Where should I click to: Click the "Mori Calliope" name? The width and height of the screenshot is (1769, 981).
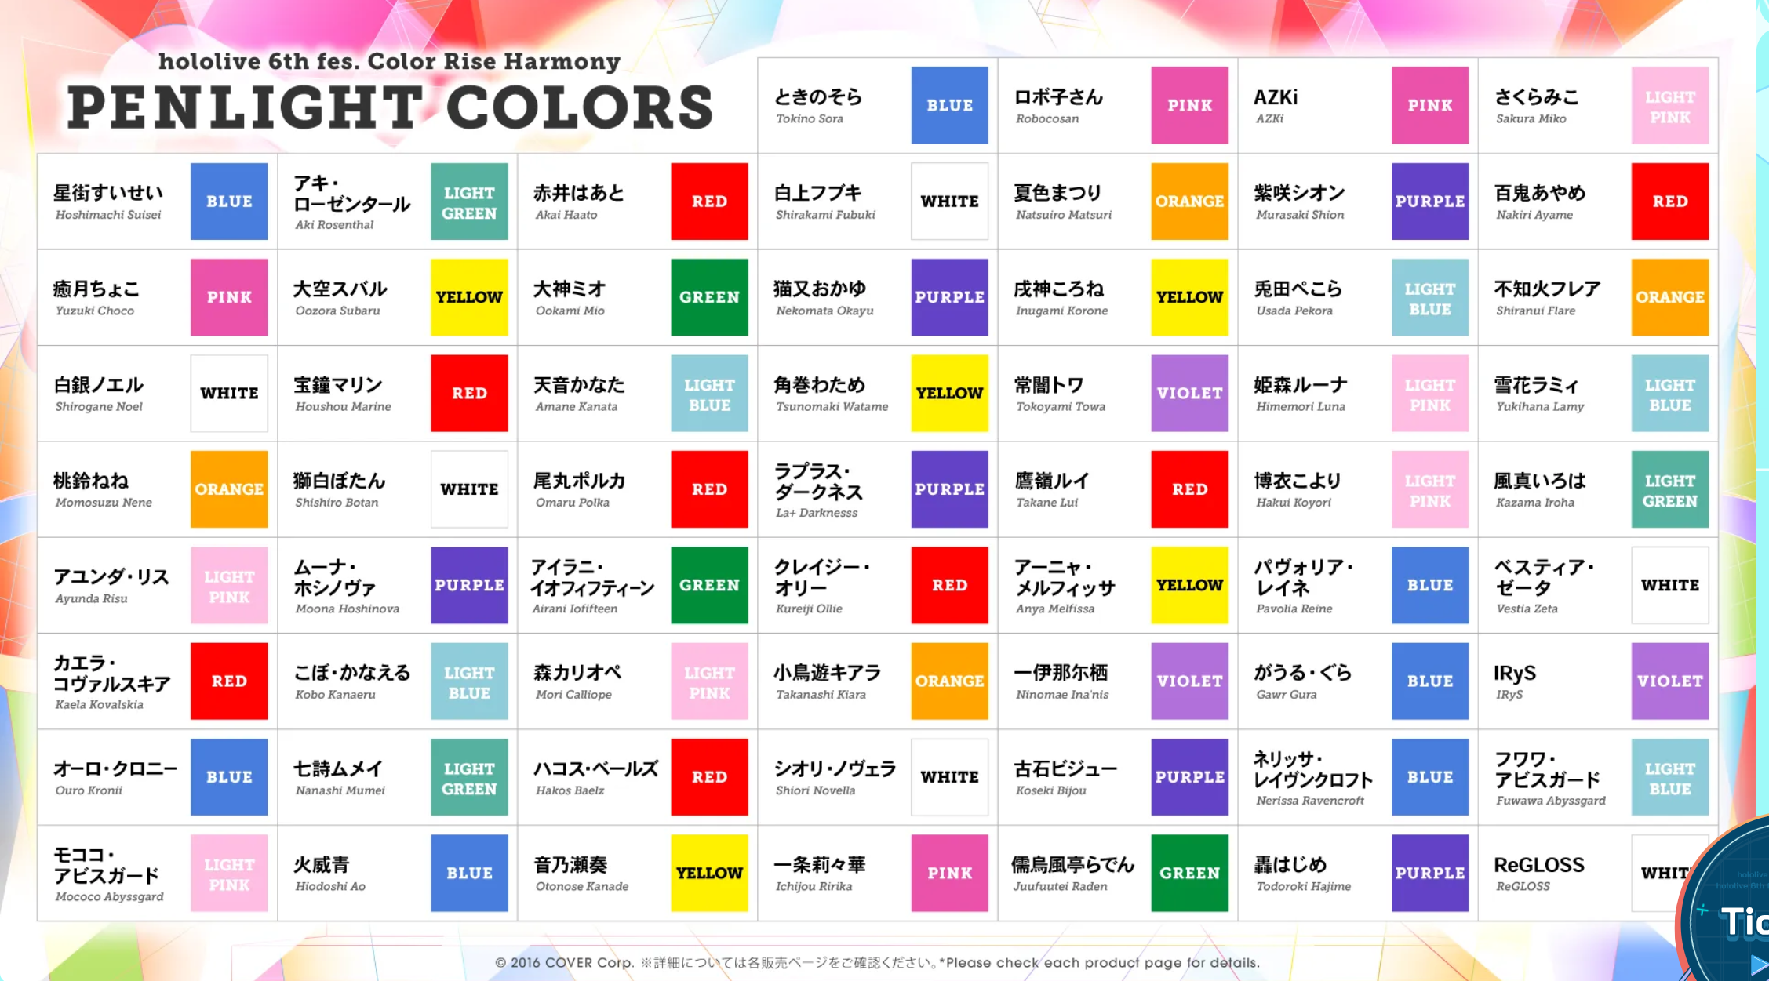(x=573, y=695)
